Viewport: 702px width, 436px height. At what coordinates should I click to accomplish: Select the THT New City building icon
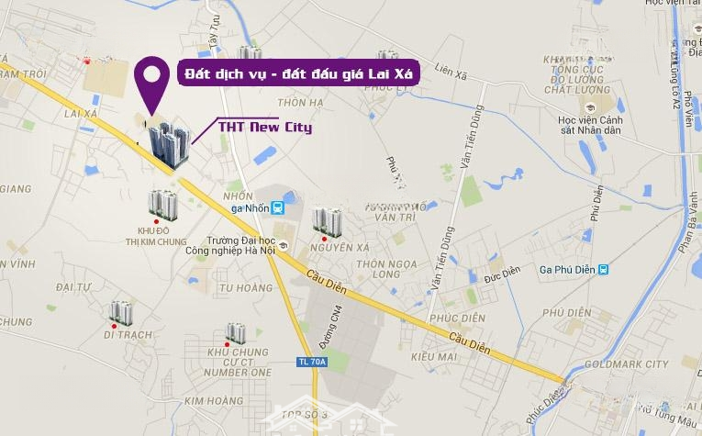point(169,145)
